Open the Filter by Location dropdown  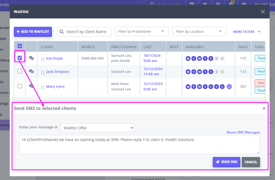199,31
